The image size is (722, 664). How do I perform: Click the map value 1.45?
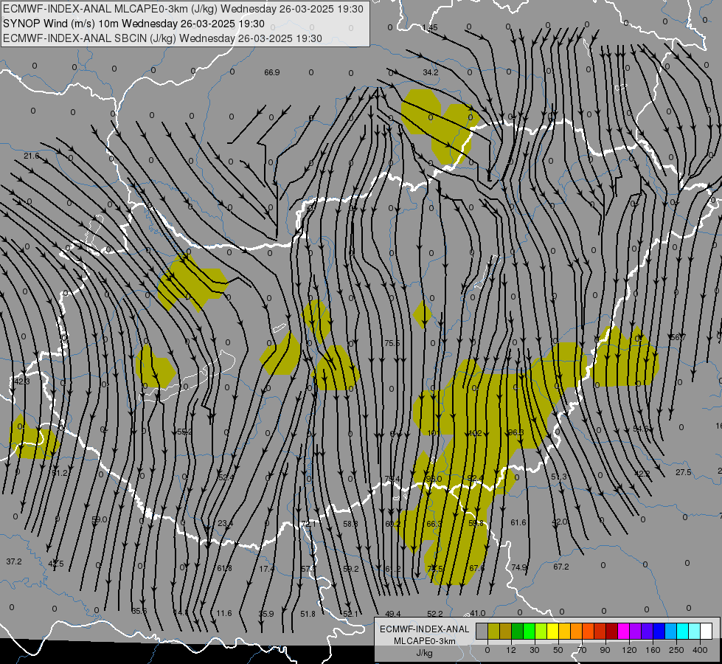[x=430, y=27]
